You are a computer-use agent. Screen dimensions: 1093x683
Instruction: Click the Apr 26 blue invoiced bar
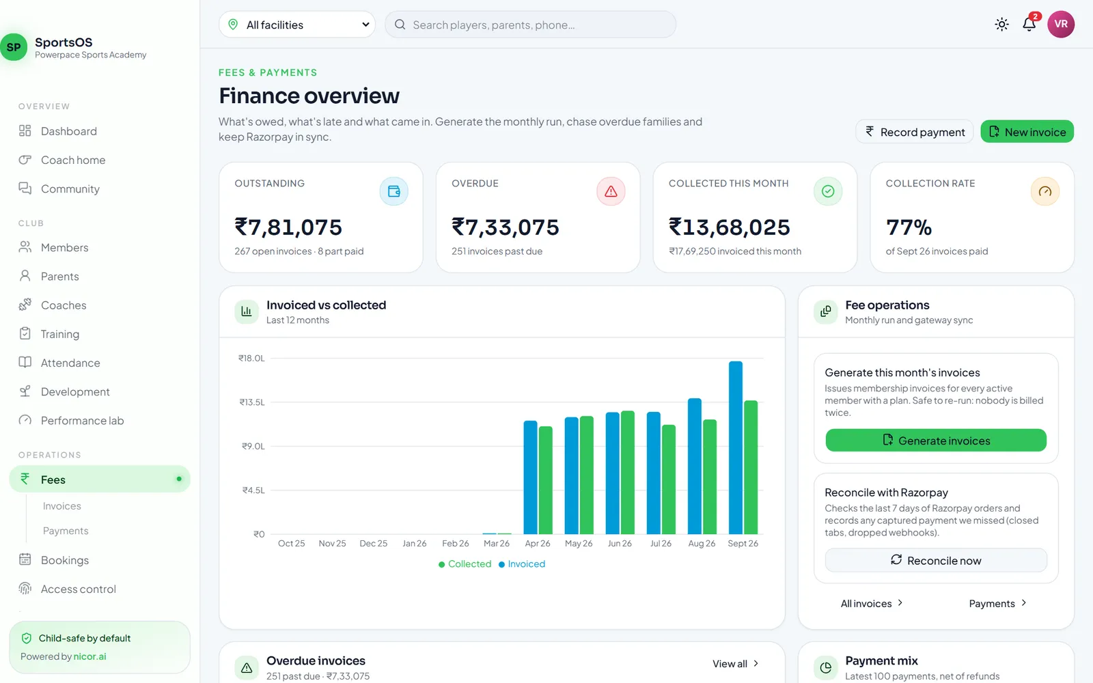pos(530,477)
